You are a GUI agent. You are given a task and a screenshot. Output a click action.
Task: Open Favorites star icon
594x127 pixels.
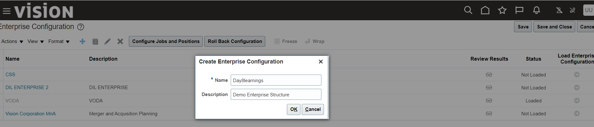tap(502, 10)
